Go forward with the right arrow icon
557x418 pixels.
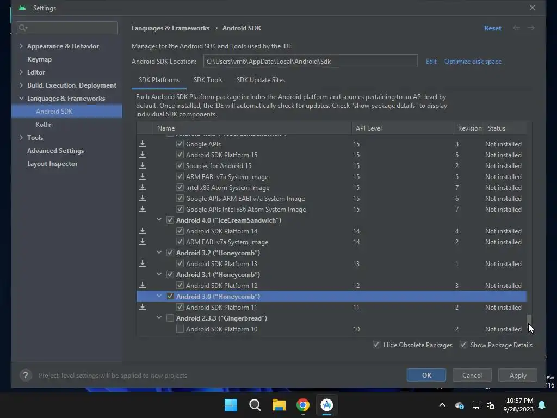[x=531, y=28]
